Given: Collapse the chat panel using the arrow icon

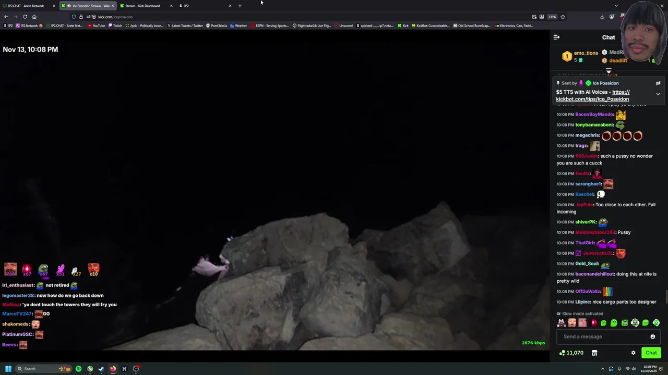Looking at the screenshot, I should point(556,37).
